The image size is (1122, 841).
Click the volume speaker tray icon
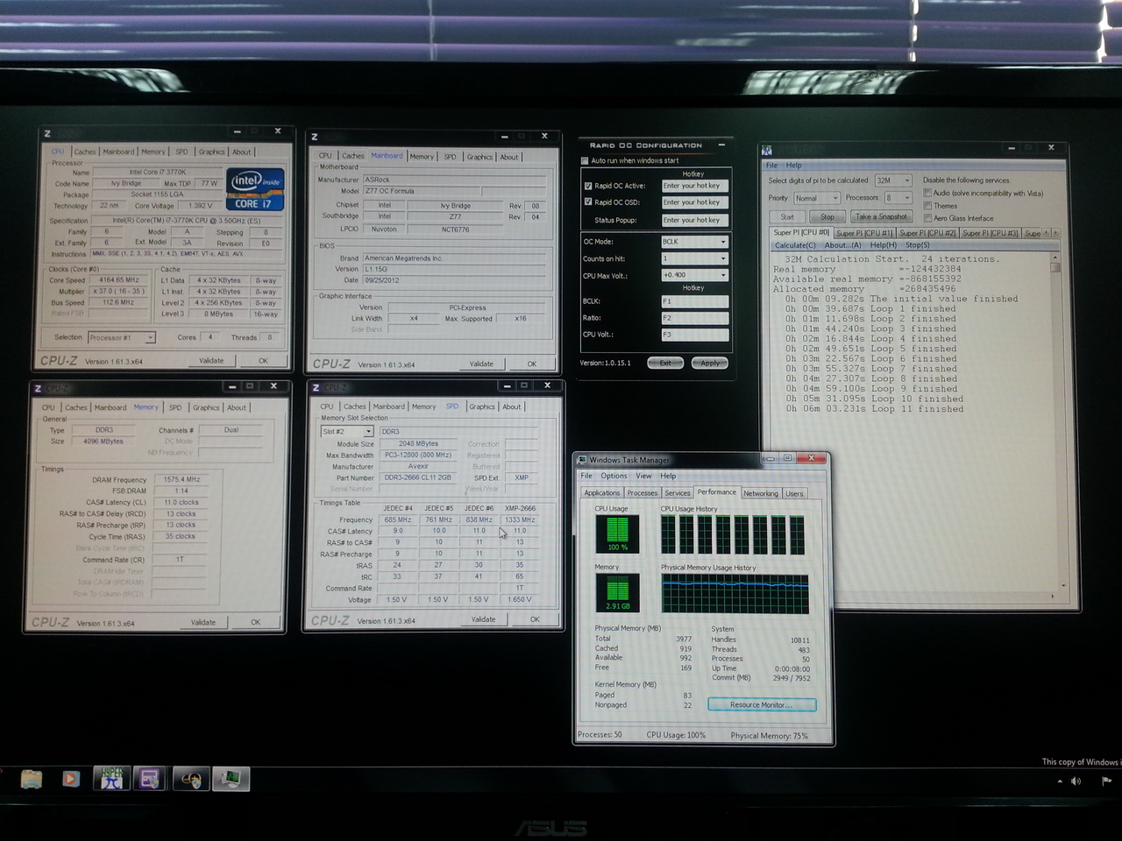point(1076,781)
